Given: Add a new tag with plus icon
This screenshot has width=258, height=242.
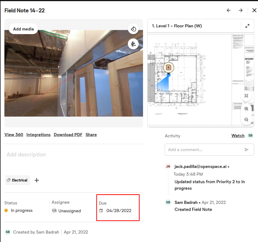Looking at the screenshot, I should (37, 180).
